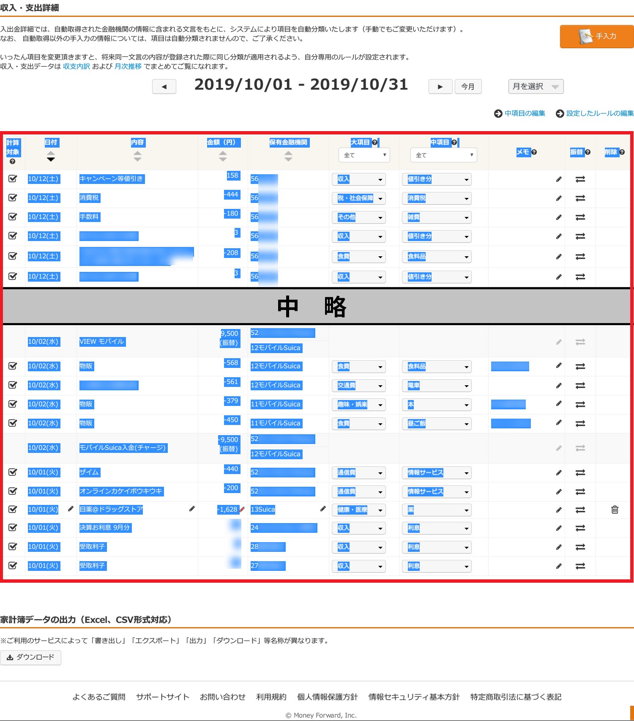Image resolution: width=634 pixels, height=721 pixels.
Task: Open 特定商取引法に基づく表記 footer link
Action: (x=516, y=697)
